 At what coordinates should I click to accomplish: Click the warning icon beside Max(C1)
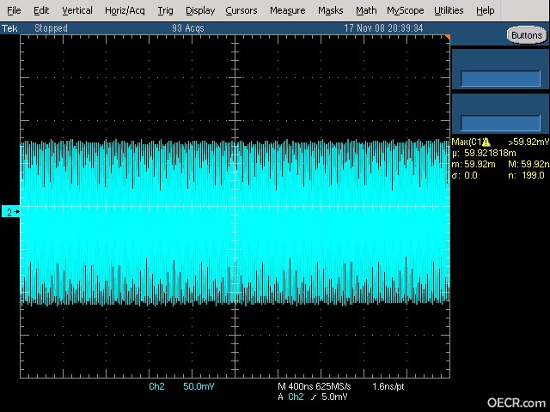(486, 142)
